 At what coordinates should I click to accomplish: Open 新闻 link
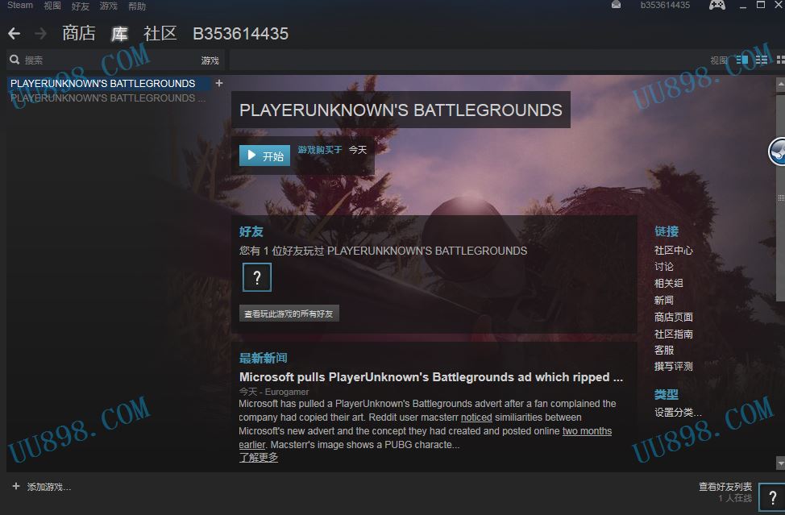pos(664,301)
